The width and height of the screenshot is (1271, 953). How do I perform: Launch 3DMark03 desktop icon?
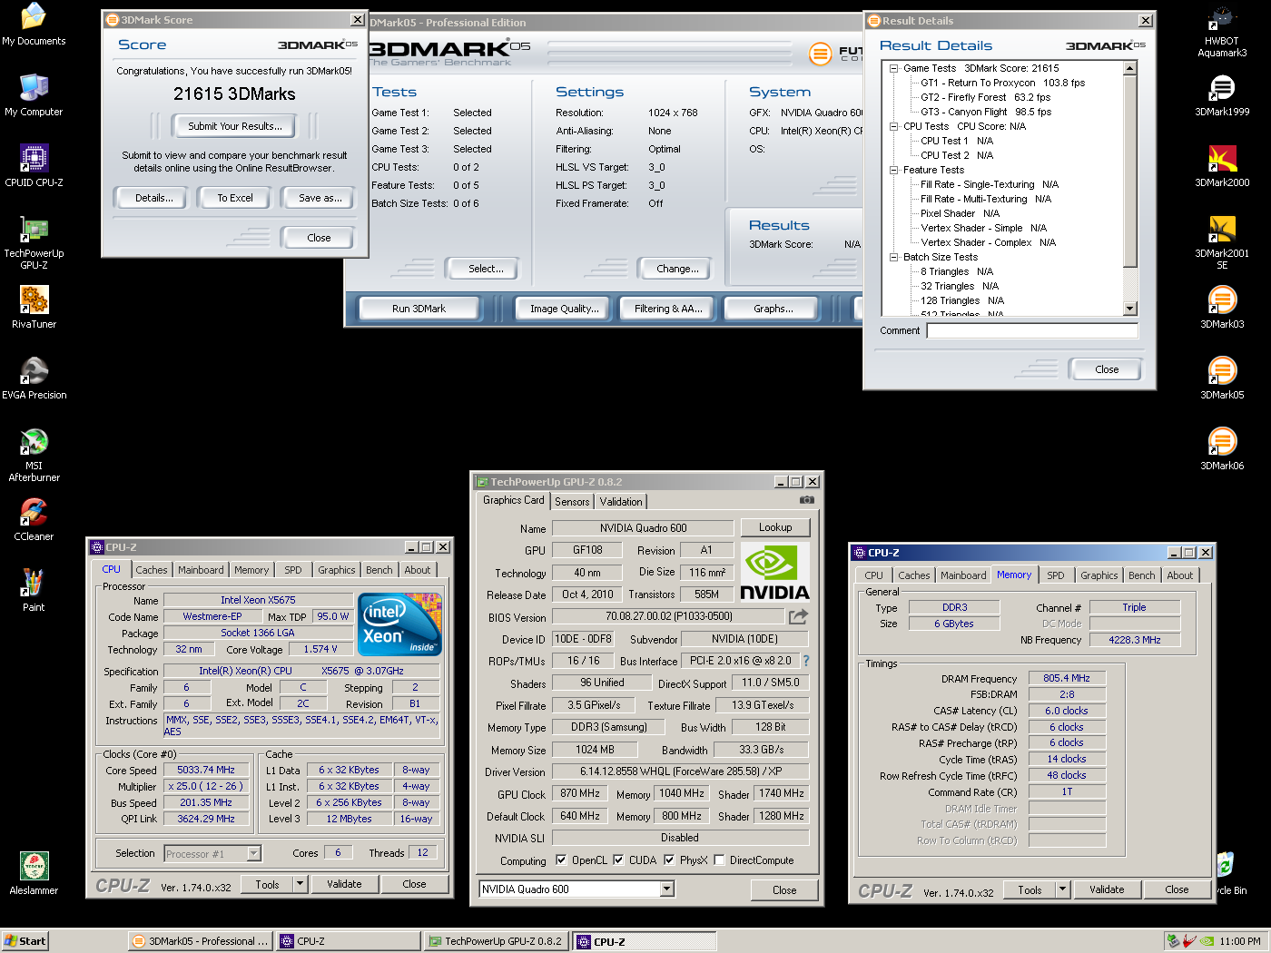(x=1222, y=308)
